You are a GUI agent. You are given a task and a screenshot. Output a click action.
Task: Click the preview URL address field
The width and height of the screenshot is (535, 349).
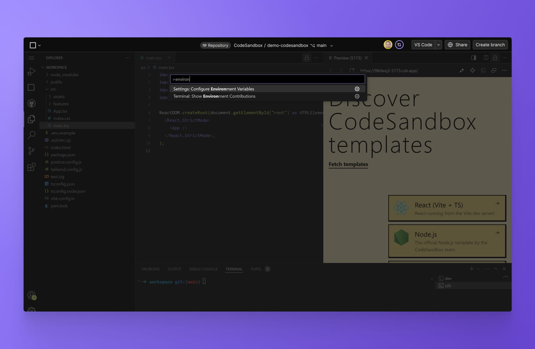tap(390, 70)
